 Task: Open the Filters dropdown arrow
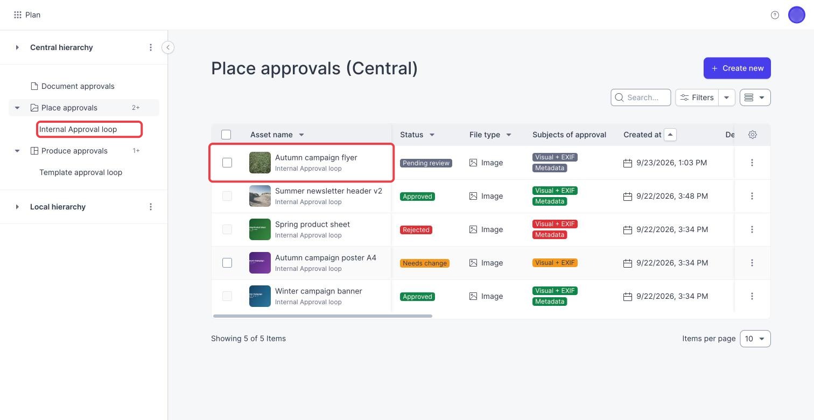click(x=727, y=97)
